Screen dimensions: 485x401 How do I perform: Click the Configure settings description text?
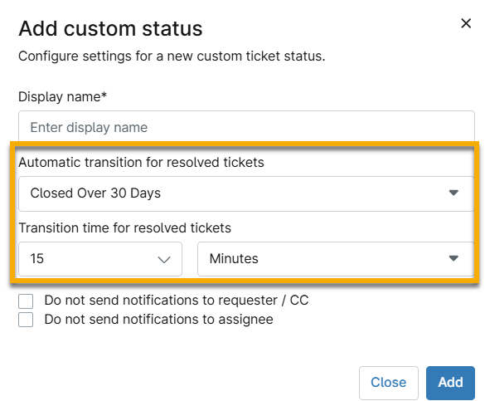[x=172, y=56]
